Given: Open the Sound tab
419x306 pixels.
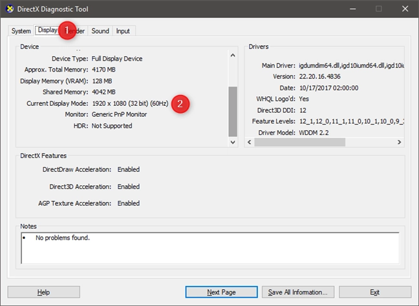Looking at the screenshot, I should 100,31.
